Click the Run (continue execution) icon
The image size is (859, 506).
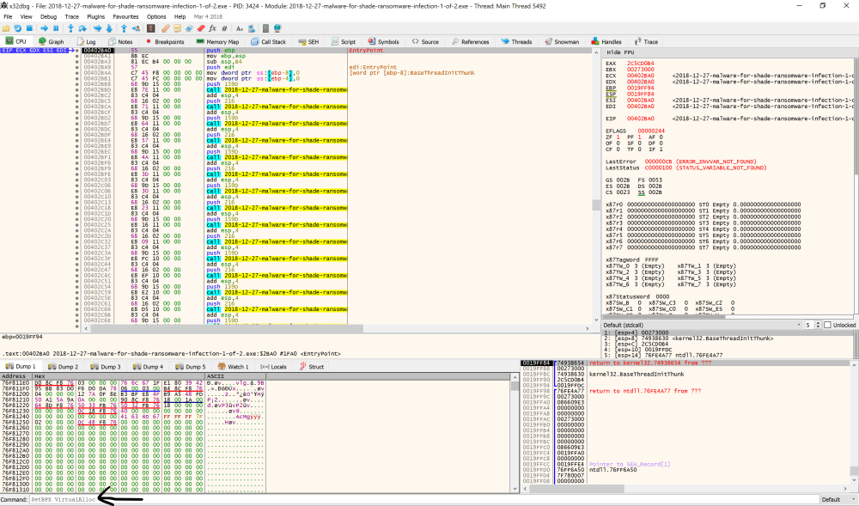[x=44, y=28]
